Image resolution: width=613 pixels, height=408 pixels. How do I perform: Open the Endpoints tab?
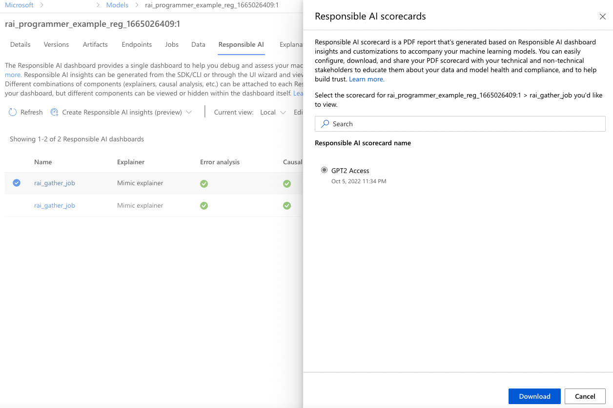click(x=137, y=44)
